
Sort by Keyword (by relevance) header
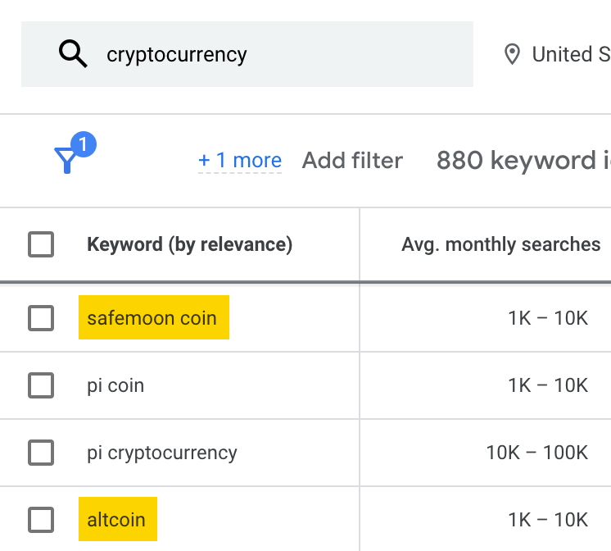coord(189,244)
